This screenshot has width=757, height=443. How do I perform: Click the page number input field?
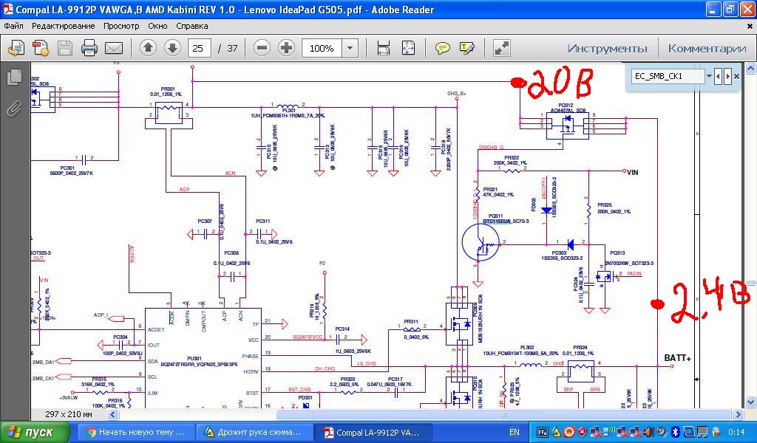pos(198,48)
